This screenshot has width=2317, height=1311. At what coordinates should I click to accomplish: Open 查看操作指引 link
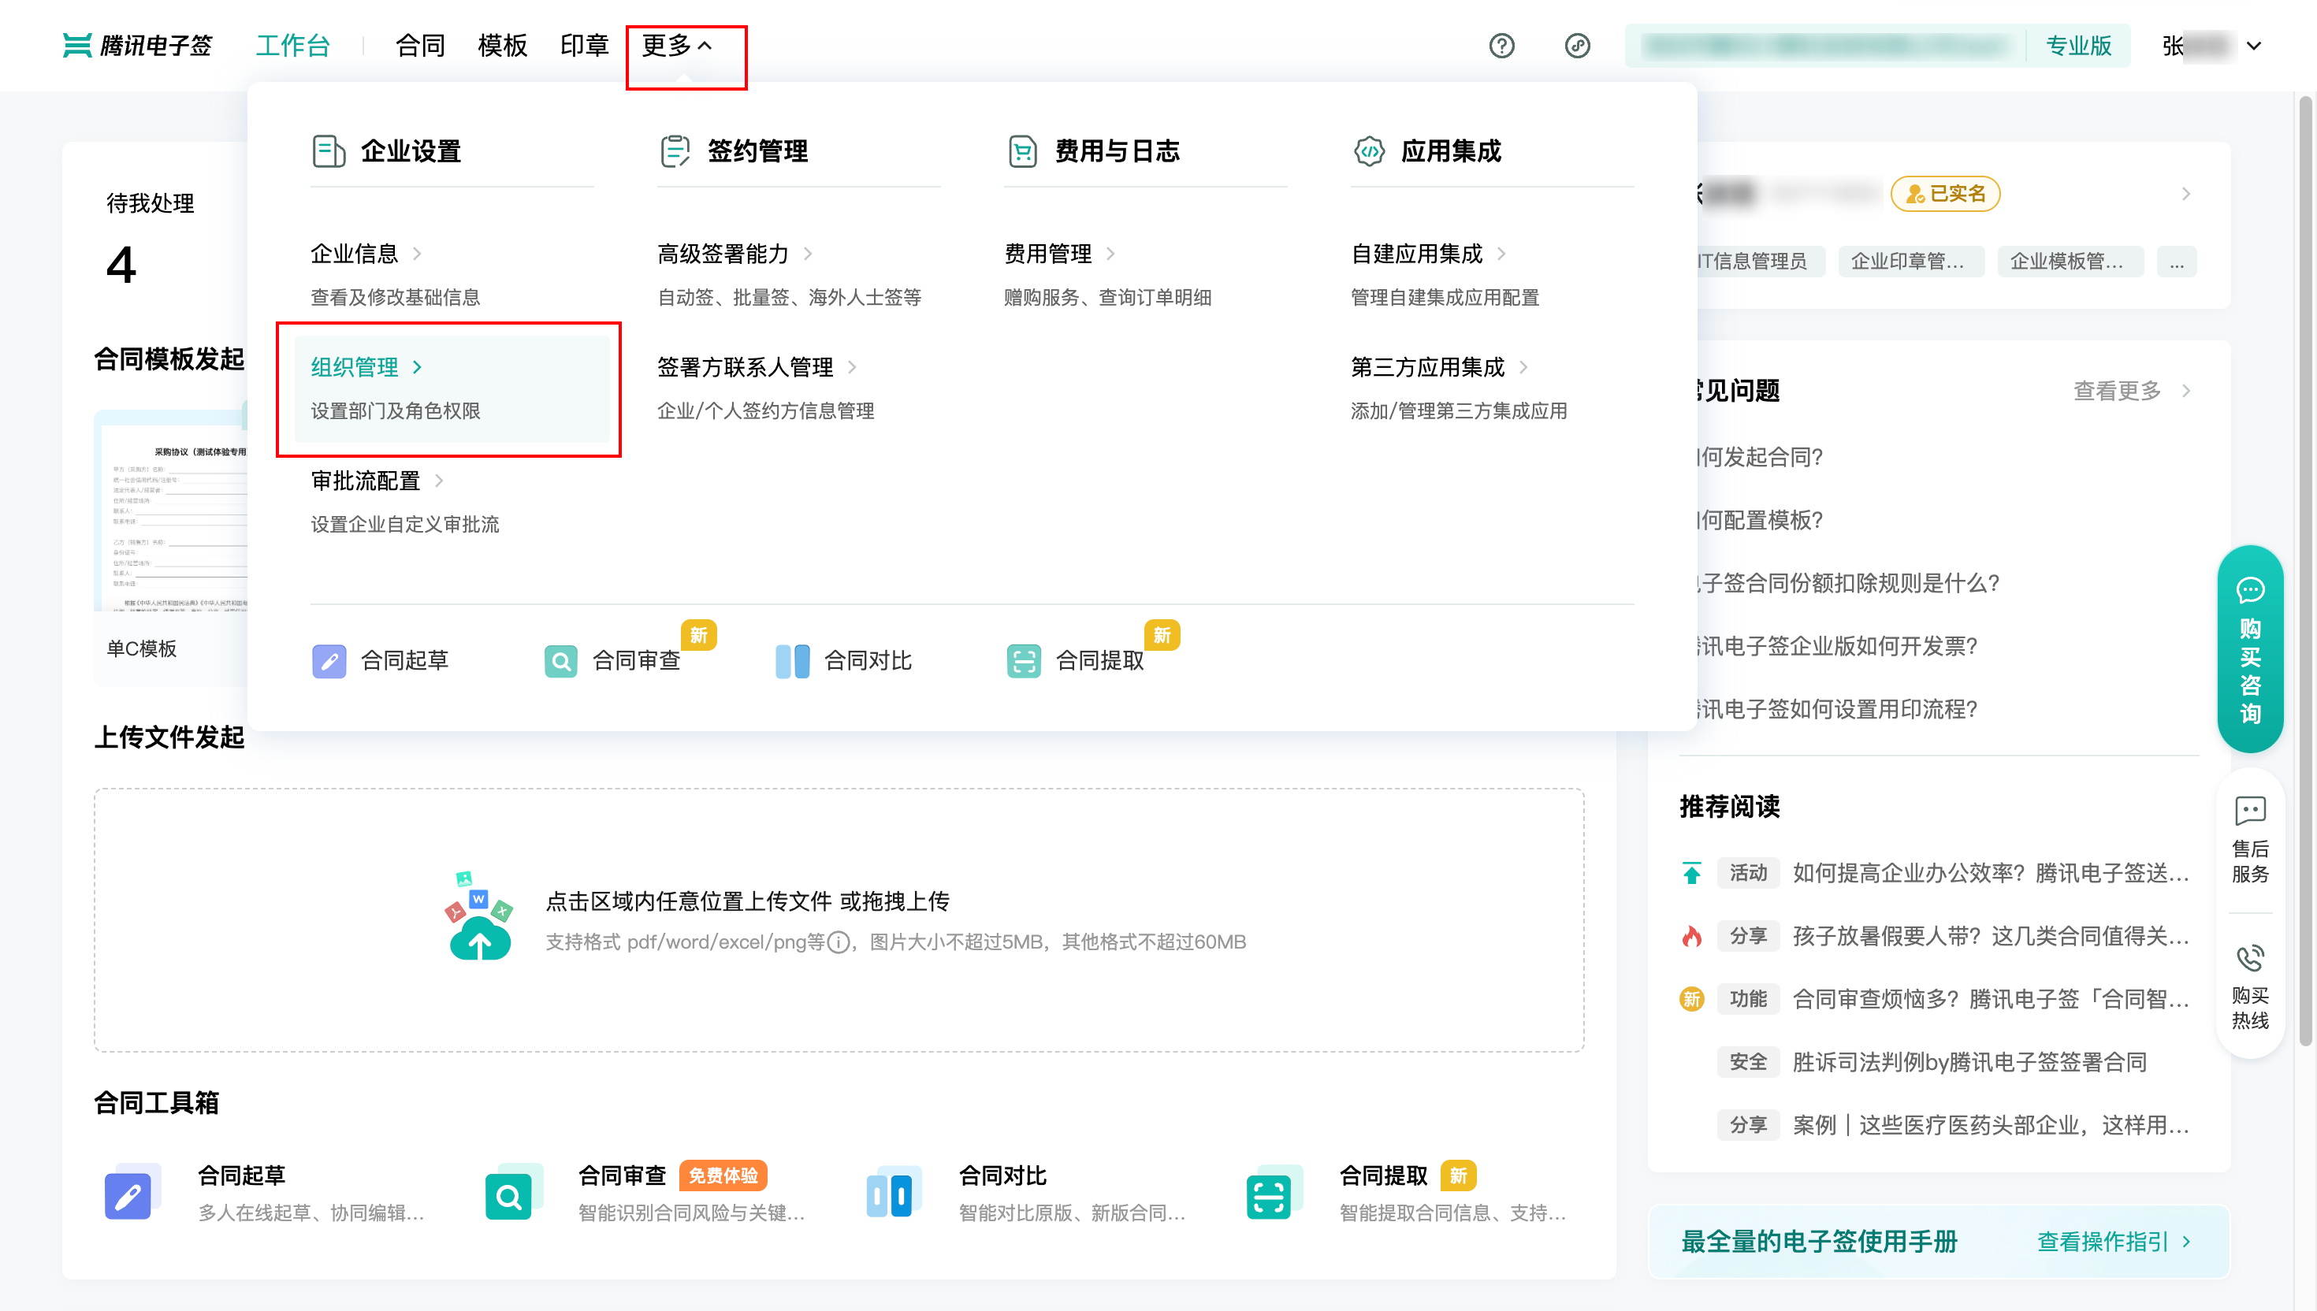pyautogui.click(x=2113, y=1242)
